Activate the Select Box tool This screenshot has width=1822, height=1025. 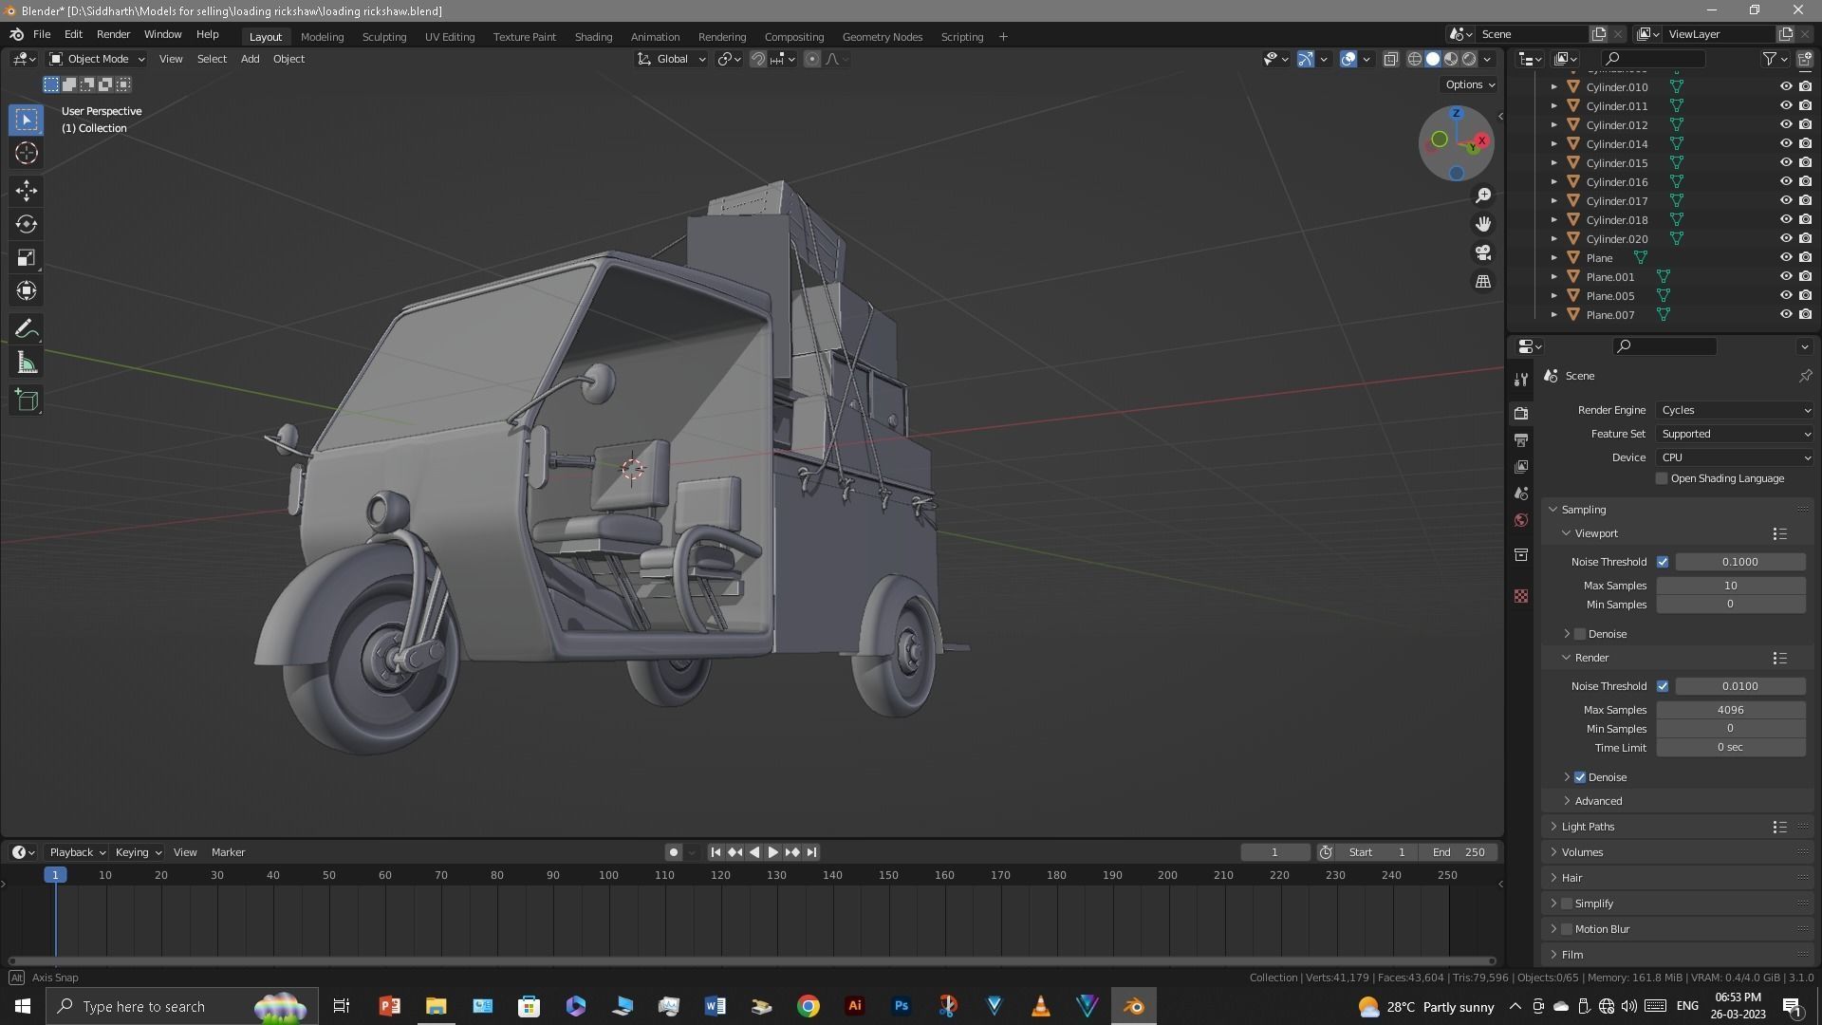point(27,120)
